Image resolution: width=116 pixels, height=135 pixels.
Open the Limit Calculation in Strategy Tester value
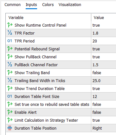104,120
